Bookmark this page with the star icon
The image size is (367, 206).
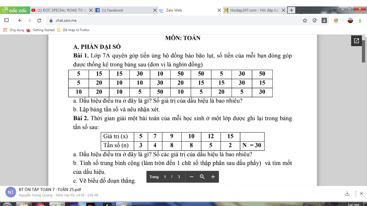tap(305, 20)
